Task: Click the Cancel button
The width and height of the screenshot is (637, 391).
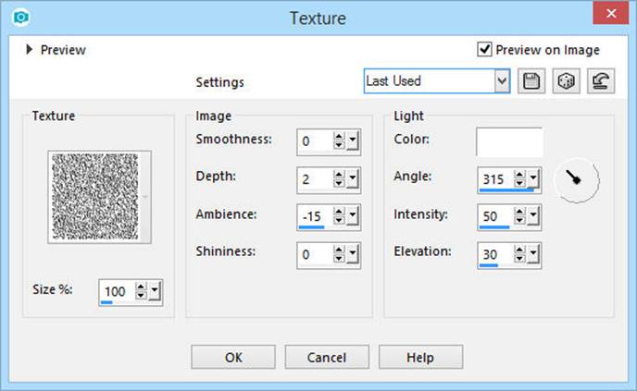Action: (327, 358)
